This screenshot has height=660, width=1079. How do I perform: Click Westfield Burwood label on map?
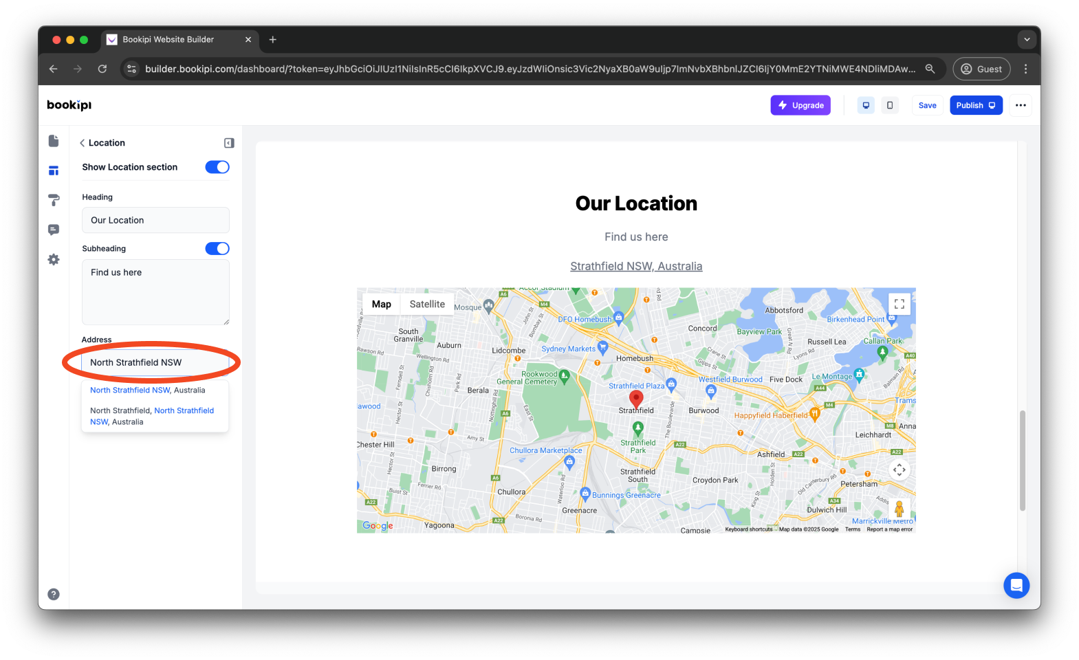[x=730, y=379]
